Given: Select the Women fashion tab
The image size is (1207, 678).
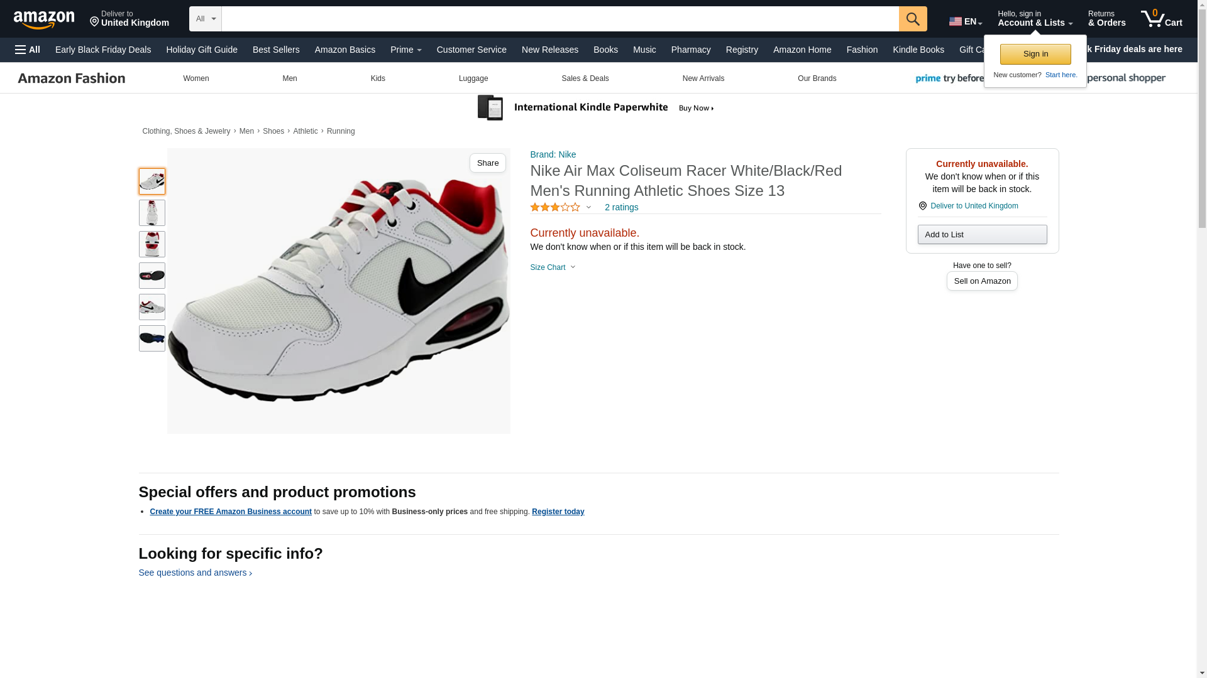Looking at the screenshot, I should point(196,78).
